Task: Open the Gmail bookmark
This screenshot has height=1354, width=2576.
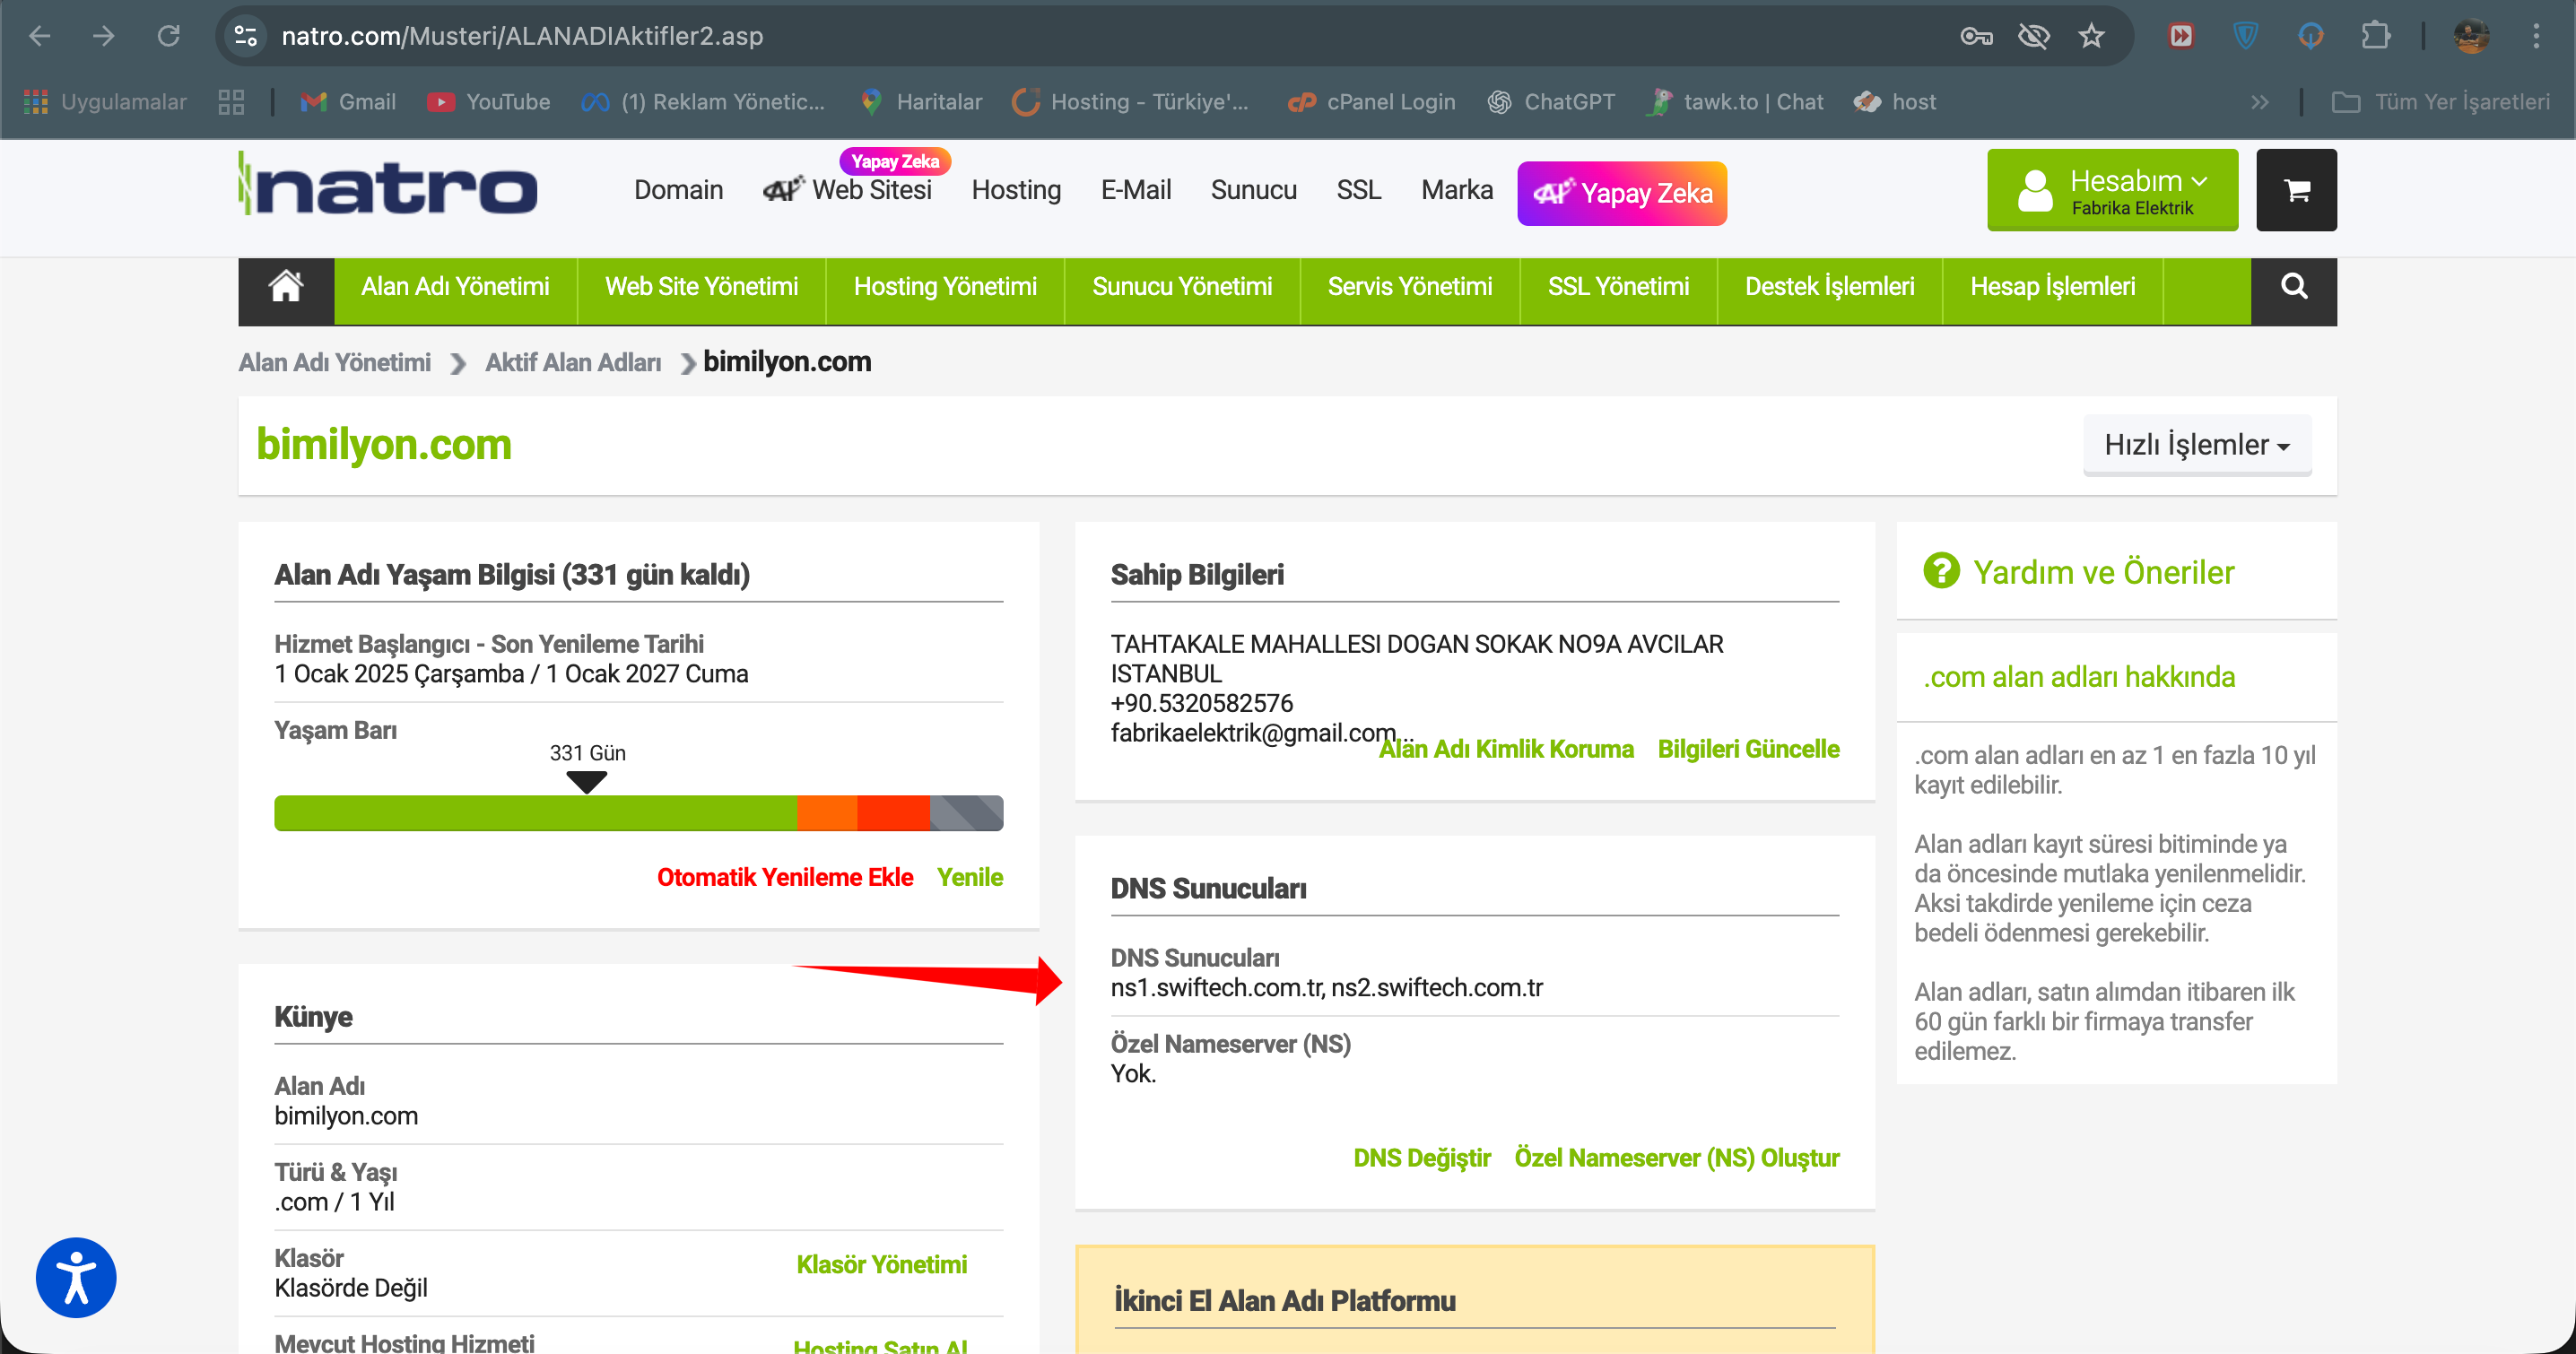Action: 349,101
